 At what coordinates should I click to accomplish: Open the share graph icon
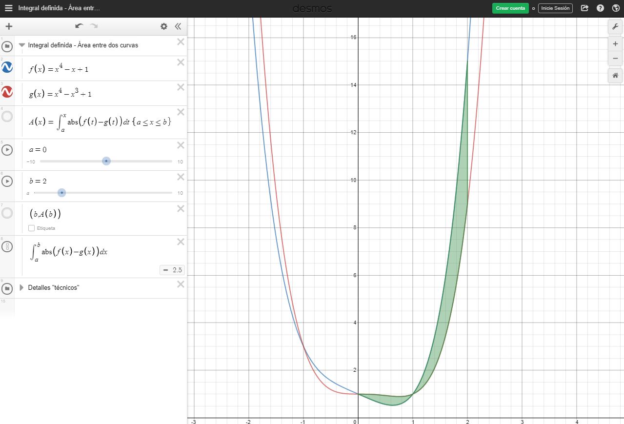click(x=584, y=8)
